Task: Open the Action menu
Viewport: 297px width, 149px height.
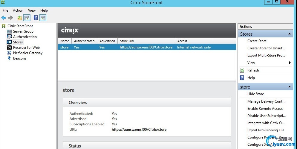Action: coord(18,10)
